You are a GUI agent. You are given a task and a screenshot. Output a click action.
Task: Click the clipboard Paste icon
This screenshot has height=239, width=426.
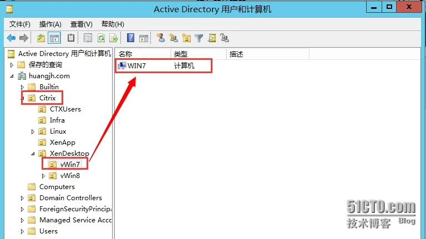[71, 38]
